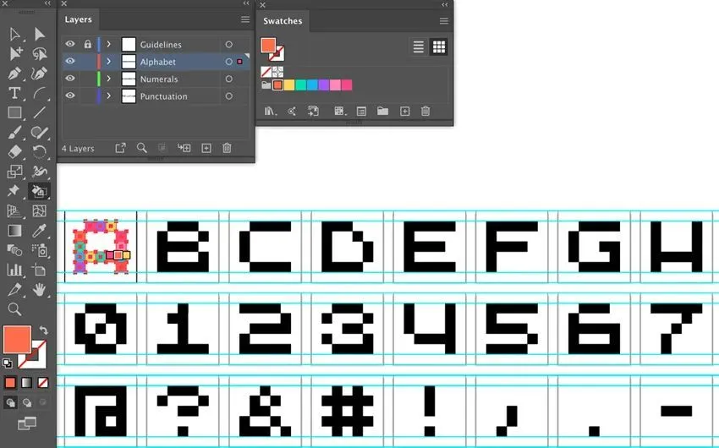Image resolution: width=719 pixels, height=448 pixels.
Task: Select the Artboard tool
Action: pyautogui.click(x=40, y=270)
